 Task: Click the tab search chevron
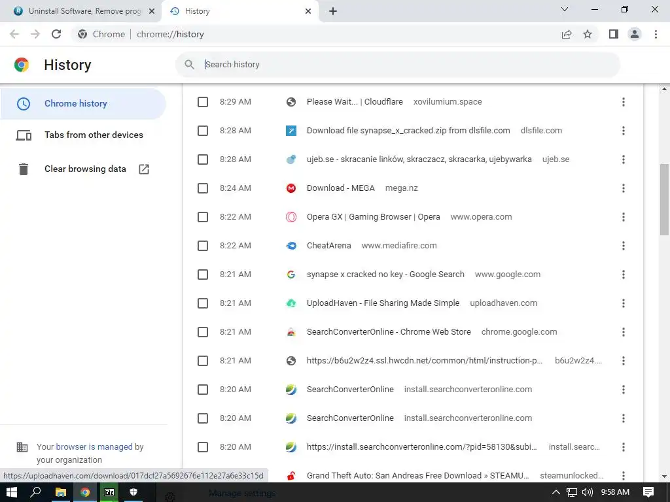coord(565,9)
